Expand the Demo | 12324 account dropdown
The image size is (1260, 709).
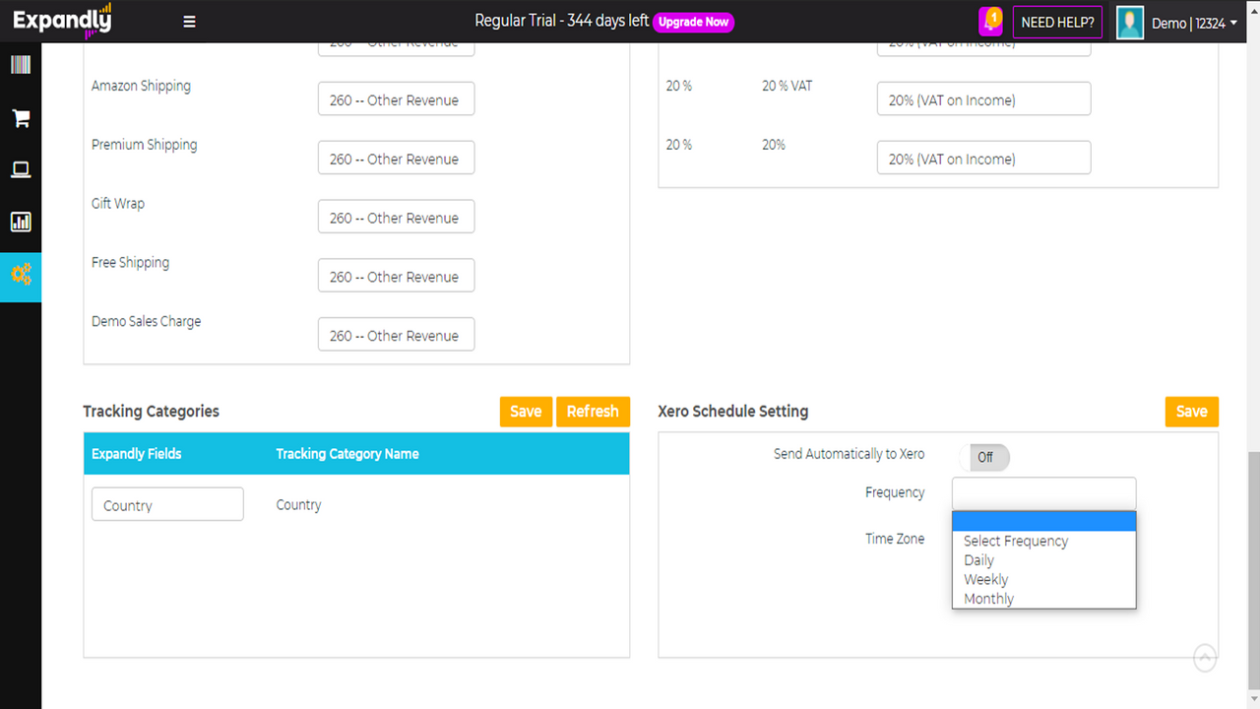coord(1192,22)
